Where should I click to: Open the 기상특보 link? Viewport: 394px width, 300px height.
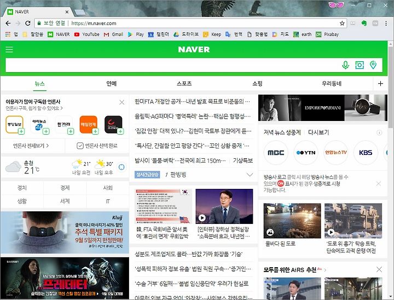(243, 160)
